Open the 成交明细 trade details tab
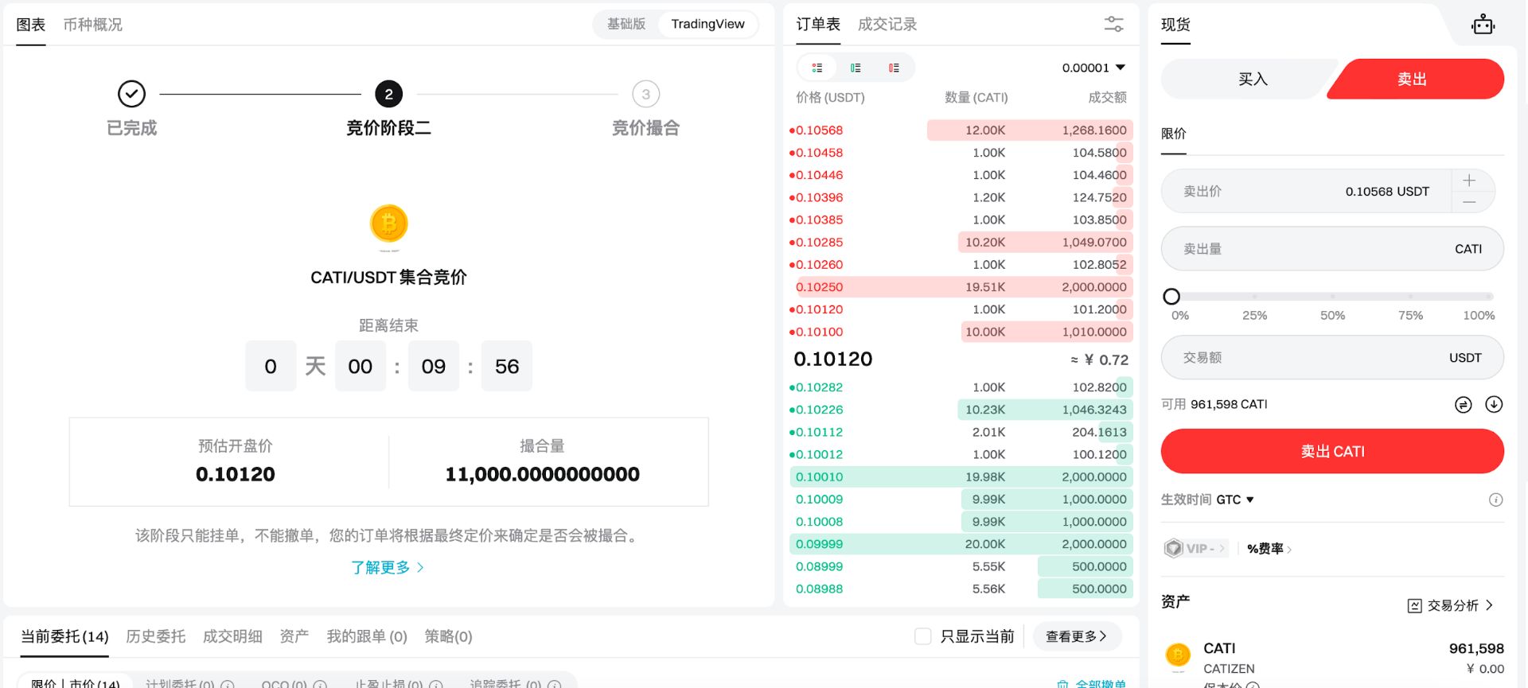 click(232, 636)
